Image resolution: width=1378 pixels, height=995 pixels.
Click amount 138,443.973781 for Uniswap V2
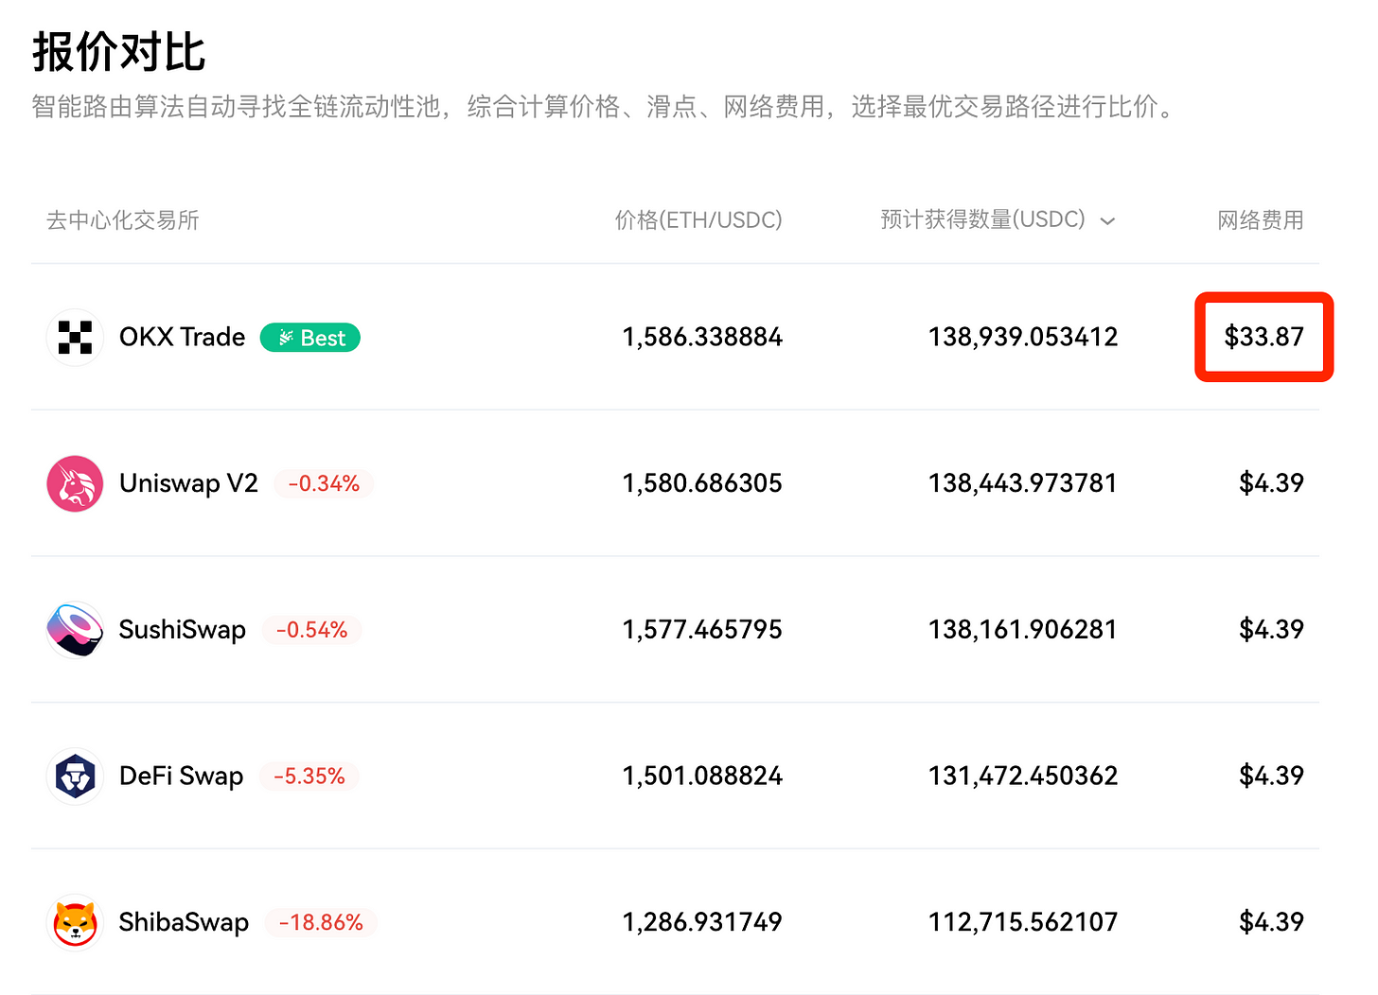click(1023, 483)
